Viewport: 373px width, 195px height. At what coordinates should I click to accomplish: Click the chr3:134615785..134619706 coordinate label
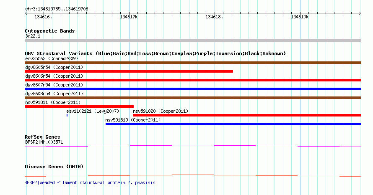coord(57,9)
